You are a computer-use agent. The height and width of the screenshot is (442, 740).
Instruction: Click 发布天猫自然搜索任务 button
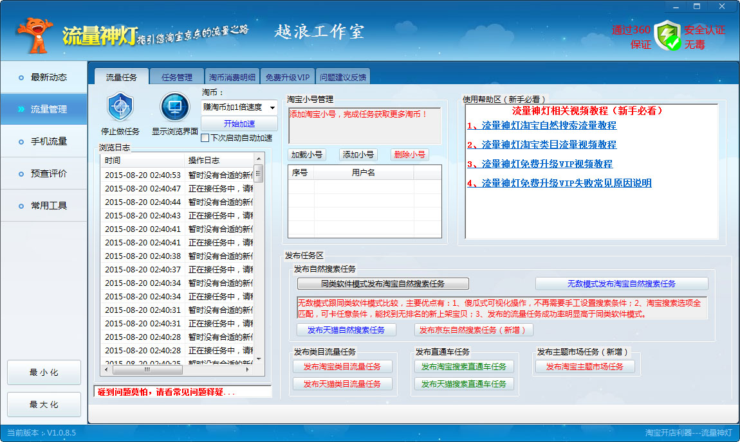tap(346, 330)
